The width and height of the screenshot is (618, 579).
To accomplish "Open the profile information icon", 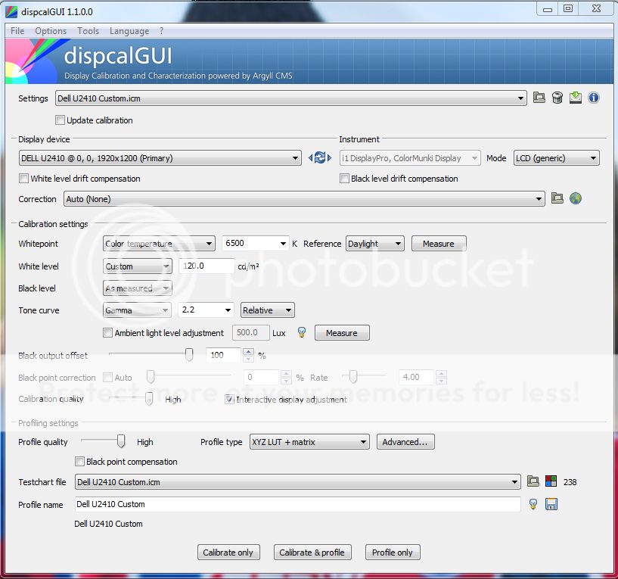I will point(594,98).
